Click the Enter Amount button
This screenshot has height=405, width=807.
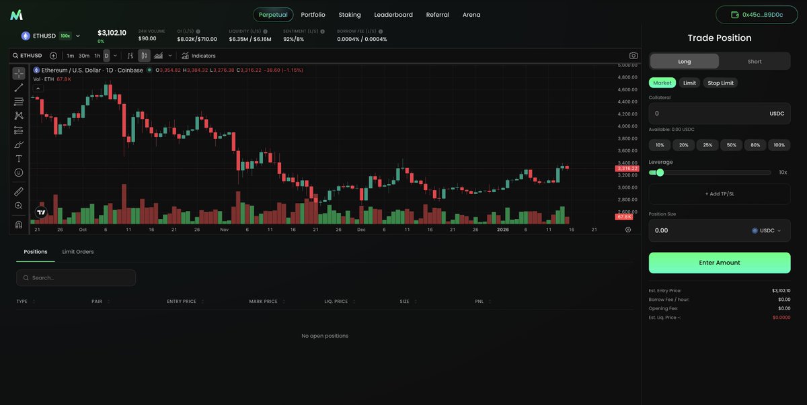(720, 263)
